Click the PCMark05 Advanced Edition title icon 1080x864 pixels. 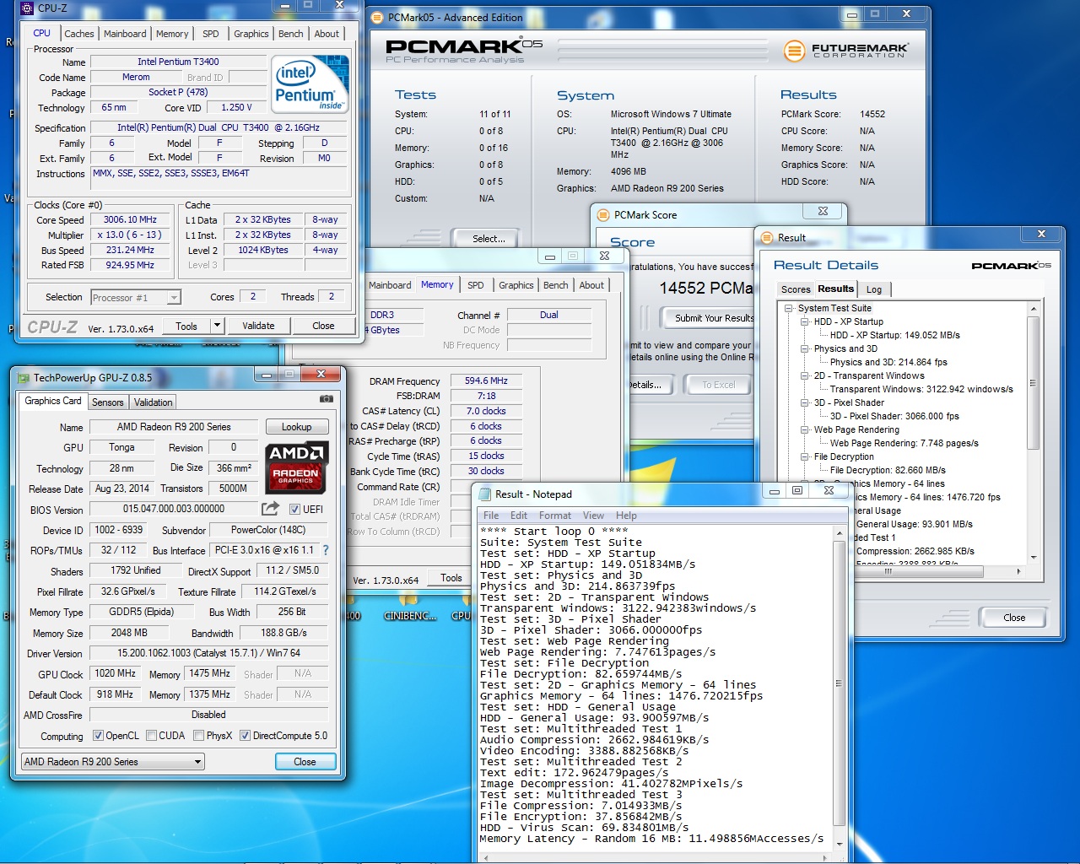[376, 17]
